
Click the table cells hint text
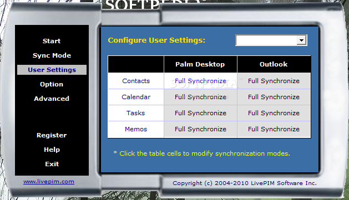click(201, 153)
